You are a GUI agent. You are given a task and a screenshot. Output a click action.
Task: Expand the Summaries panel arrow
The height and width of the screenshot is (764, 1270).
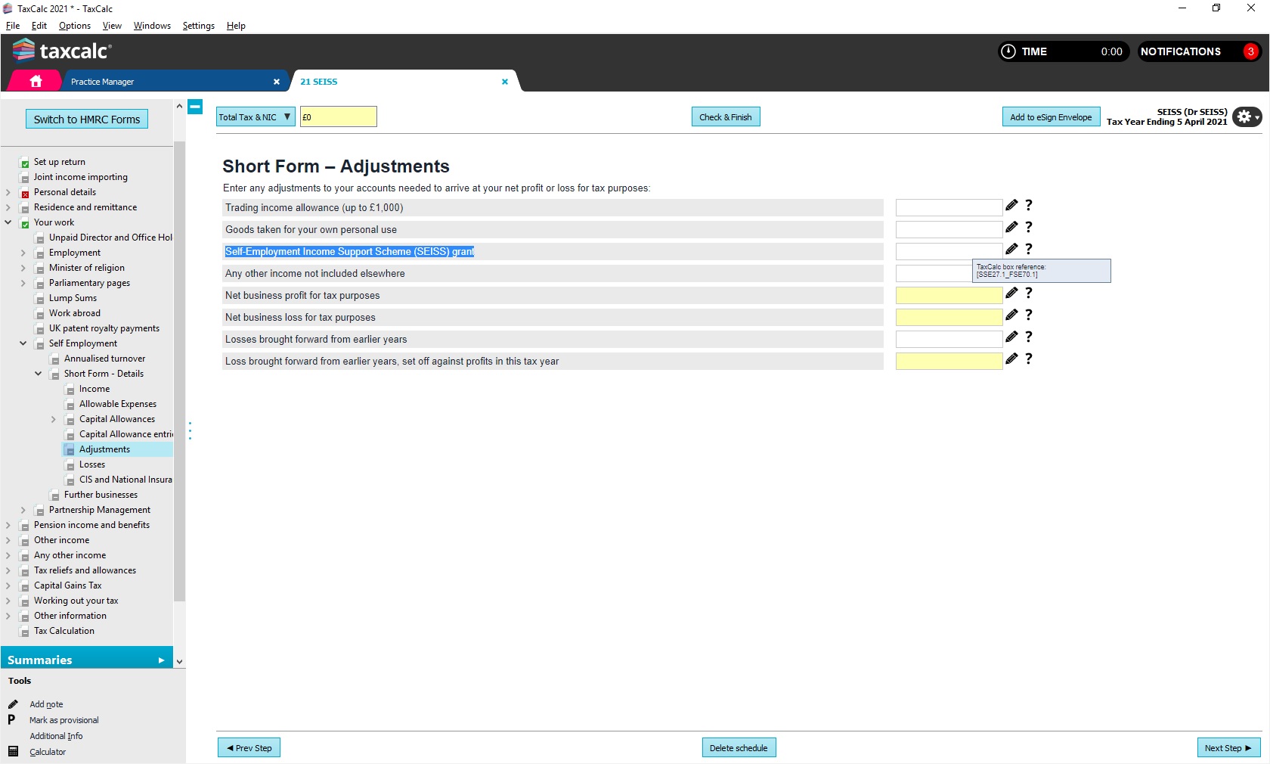[x=161, y=660]
